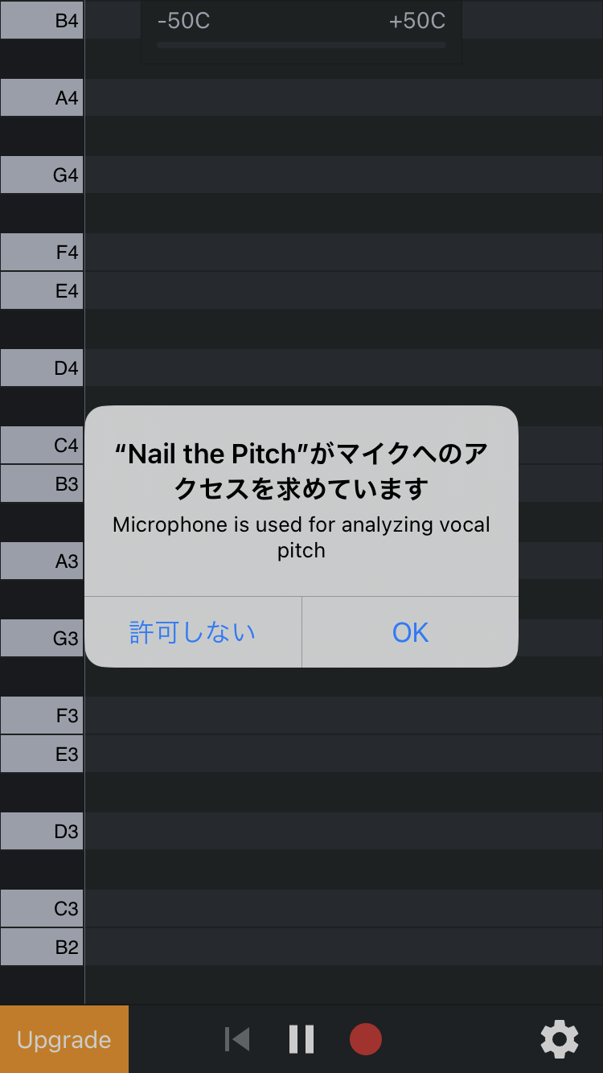Tap the D4 pitch row label
Viewport: 603px width, 1073px height.
[x=42, y=368]
